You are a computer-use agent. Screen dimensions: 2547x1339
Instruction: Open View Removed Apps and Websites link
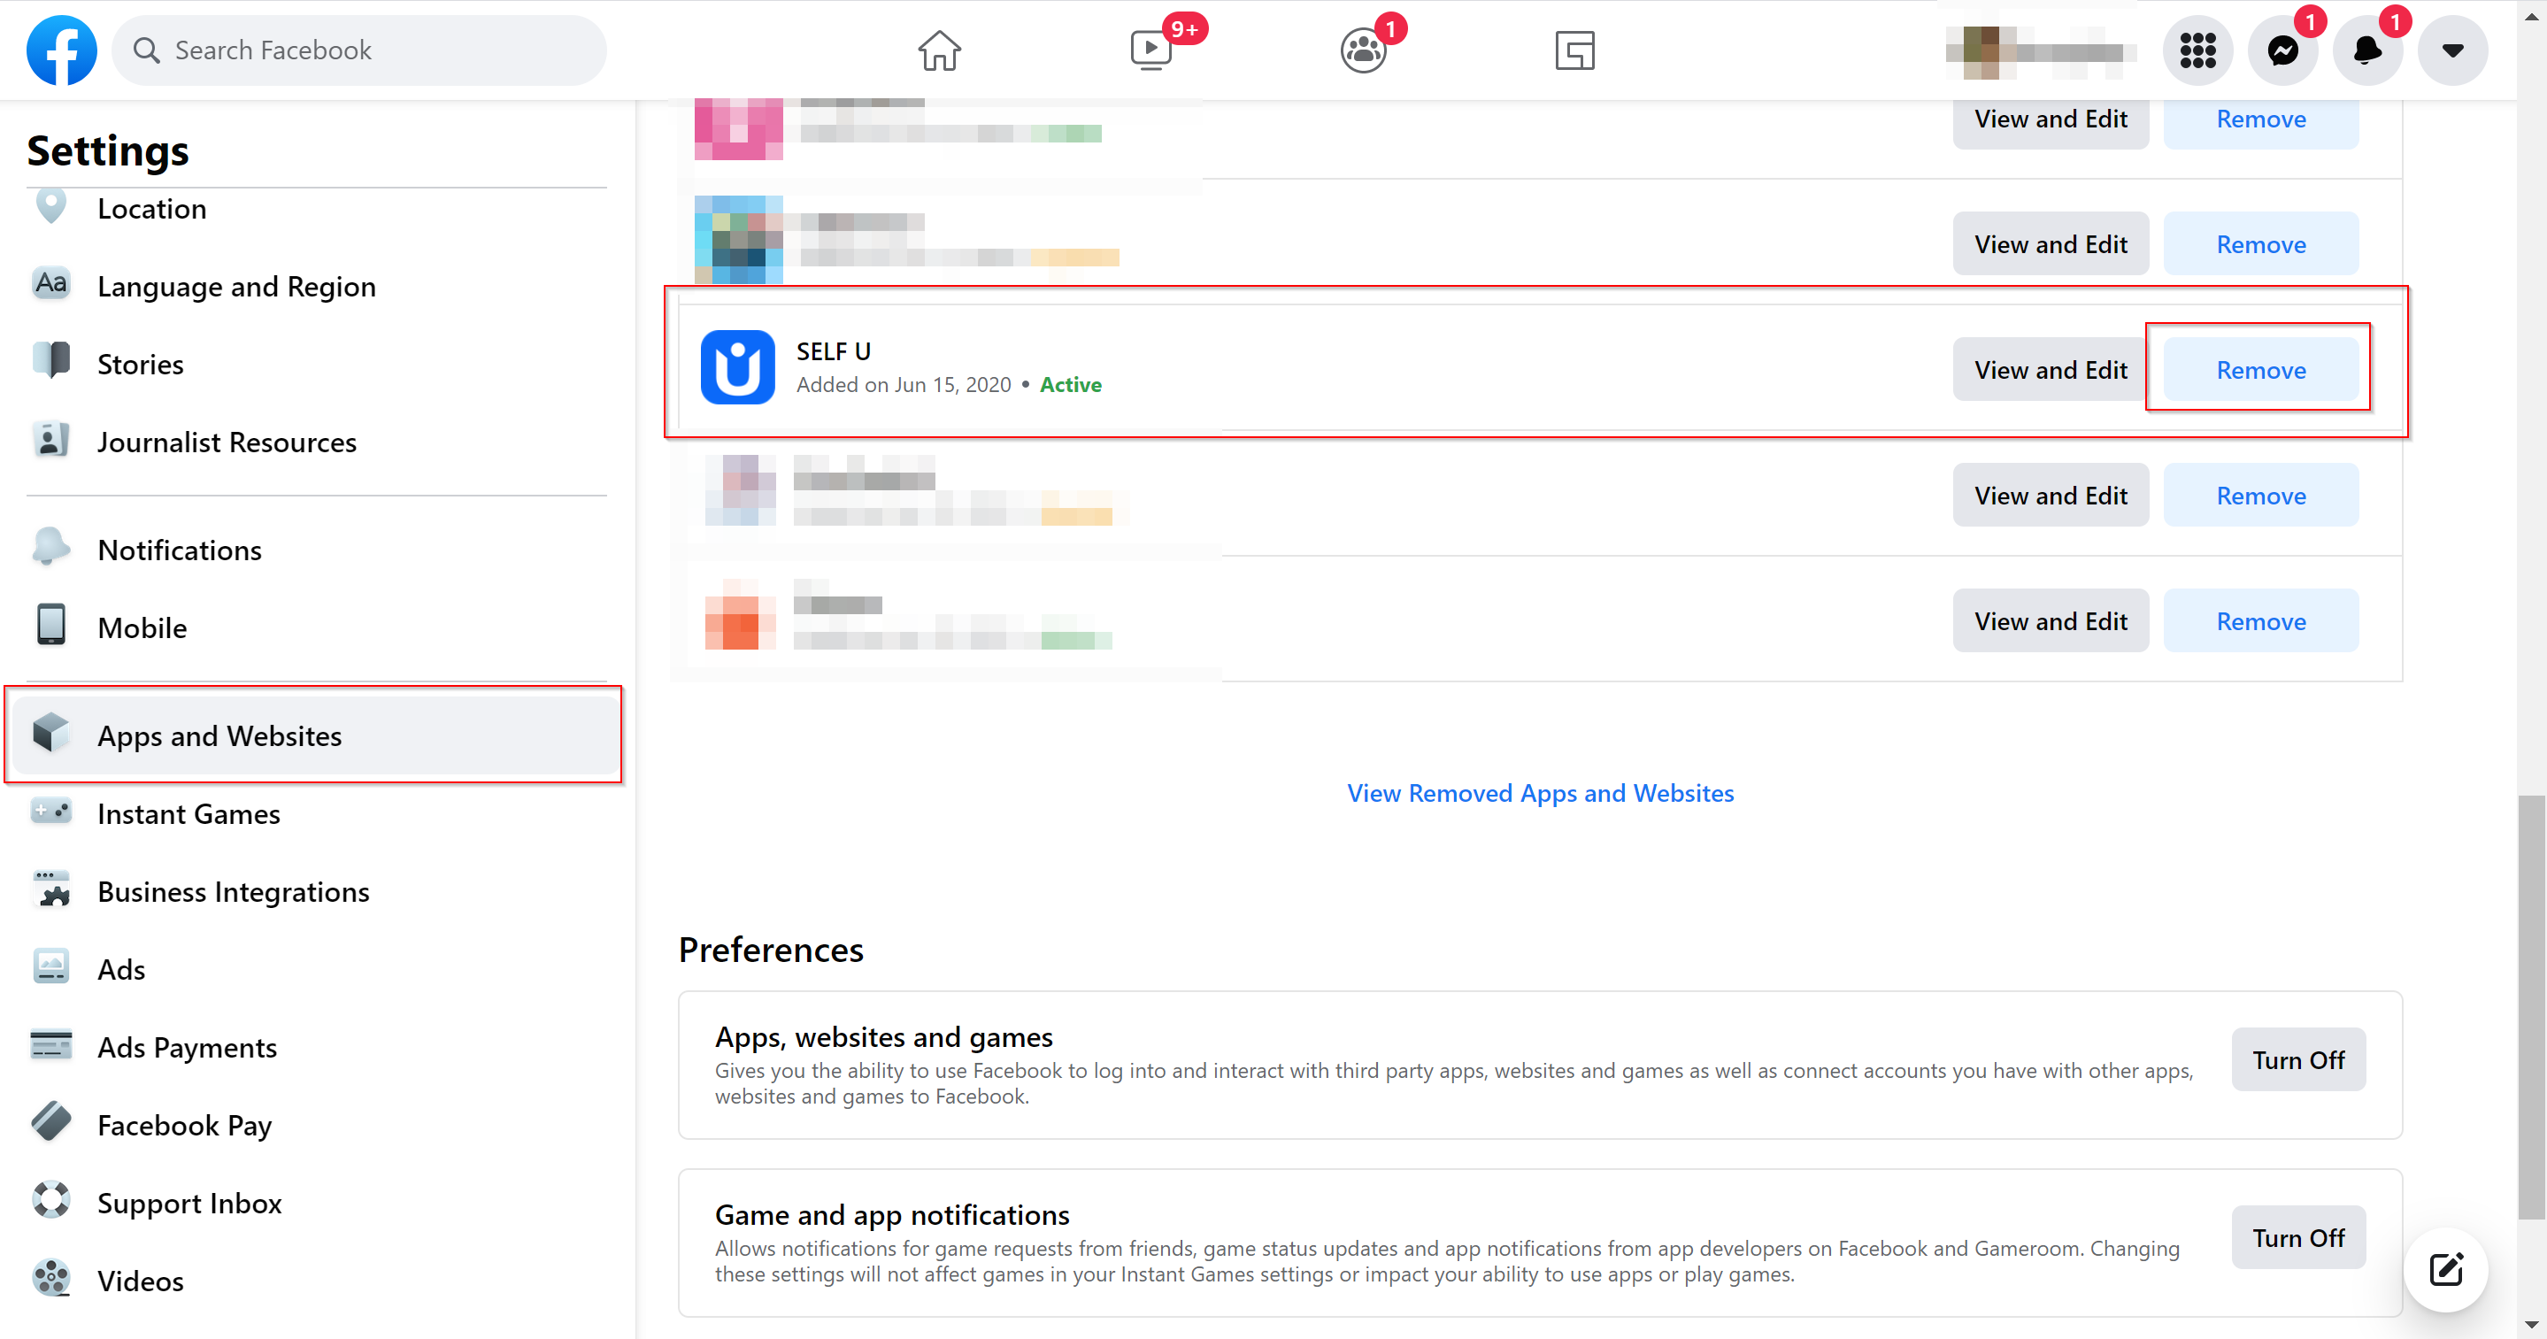coord(1540,793)
